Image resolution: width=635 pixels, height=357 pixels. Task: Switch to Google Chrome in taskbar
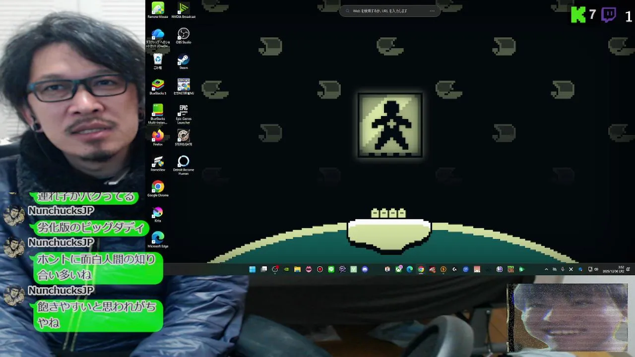click(x=421, y=269)
